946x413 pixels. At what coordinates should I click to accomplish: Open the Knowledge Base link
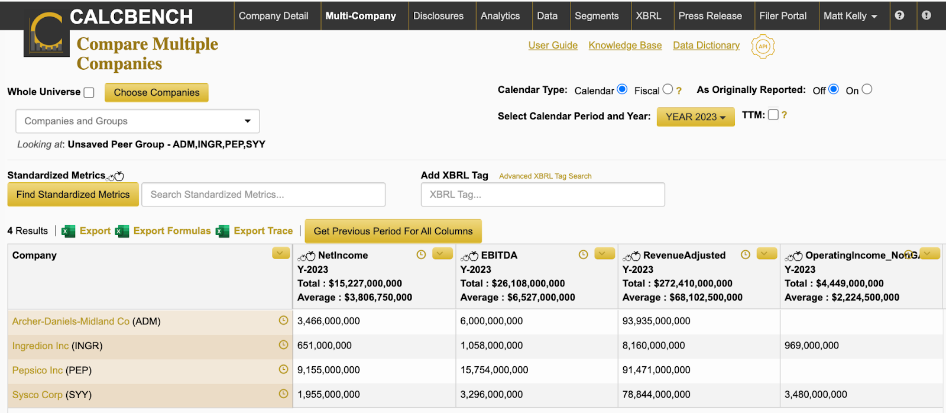point(625,46)
